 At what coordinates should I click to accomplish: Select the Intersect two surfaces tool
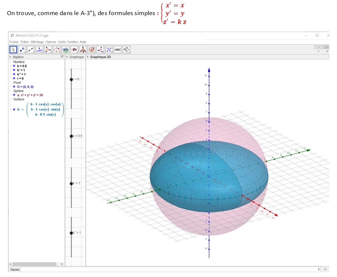(x=66, y=50)
